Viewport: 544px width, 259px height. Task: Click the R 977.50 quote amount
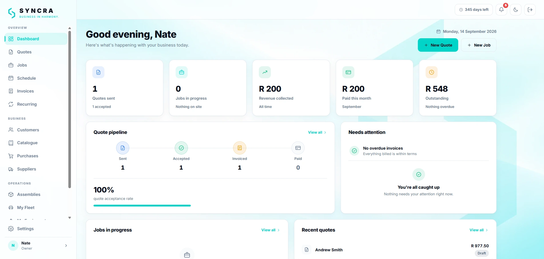(x=480, y=246)
